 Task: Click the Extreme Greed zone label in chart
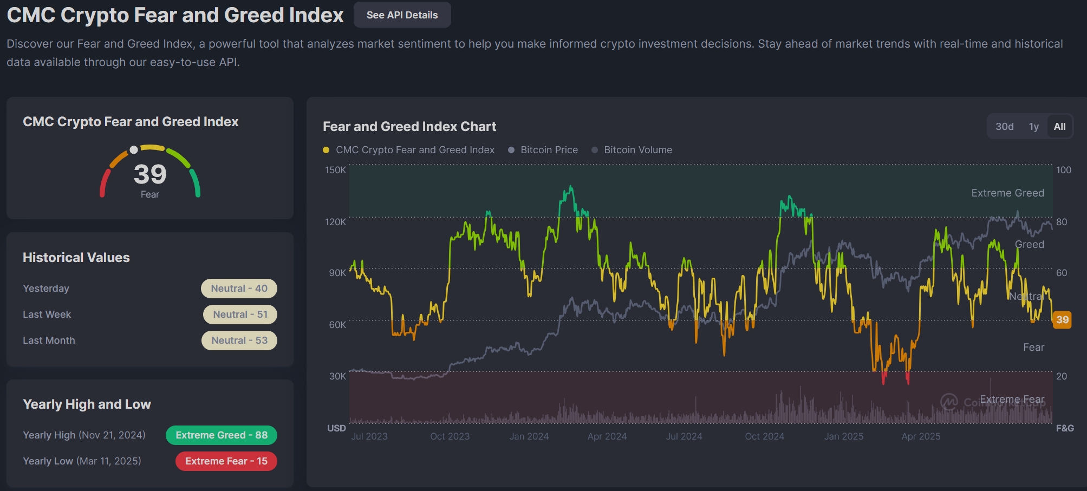pos(1007,193)
